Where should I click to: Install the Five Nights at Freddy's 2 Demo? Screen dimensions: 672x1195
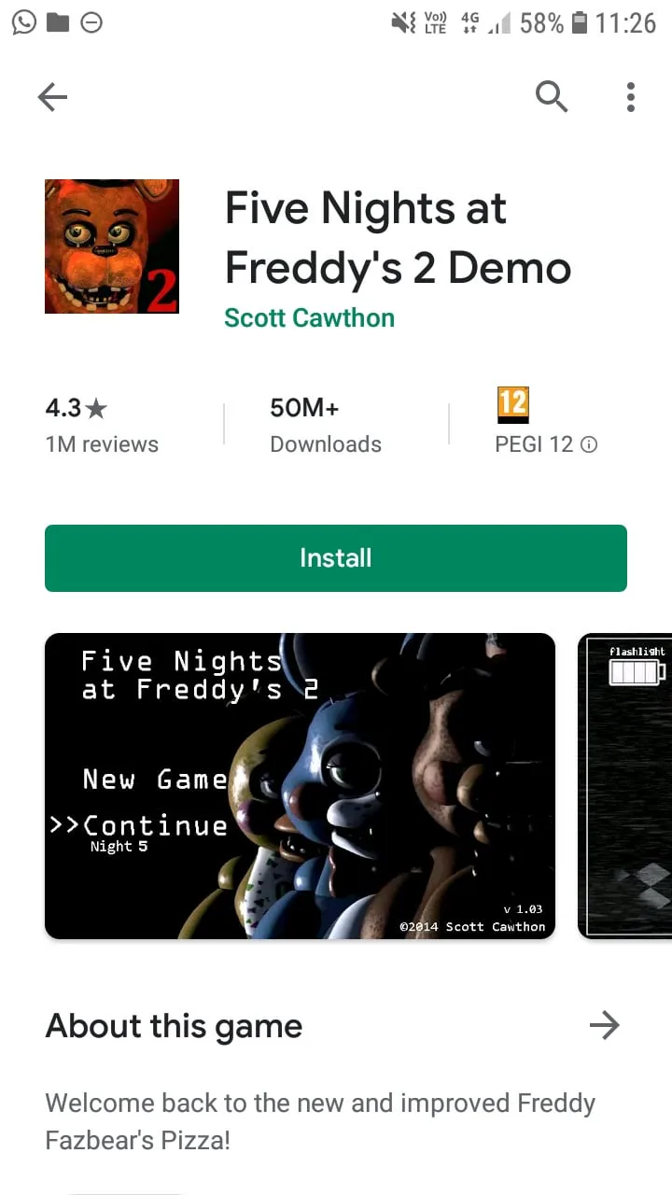coord(336,558)
